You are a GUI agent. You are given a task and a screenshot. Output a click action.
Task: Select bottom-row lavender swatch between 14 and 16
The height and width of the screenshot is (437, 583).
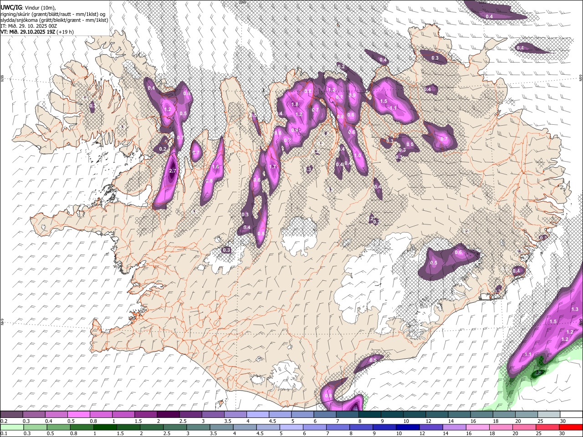[x=454, y=427]
